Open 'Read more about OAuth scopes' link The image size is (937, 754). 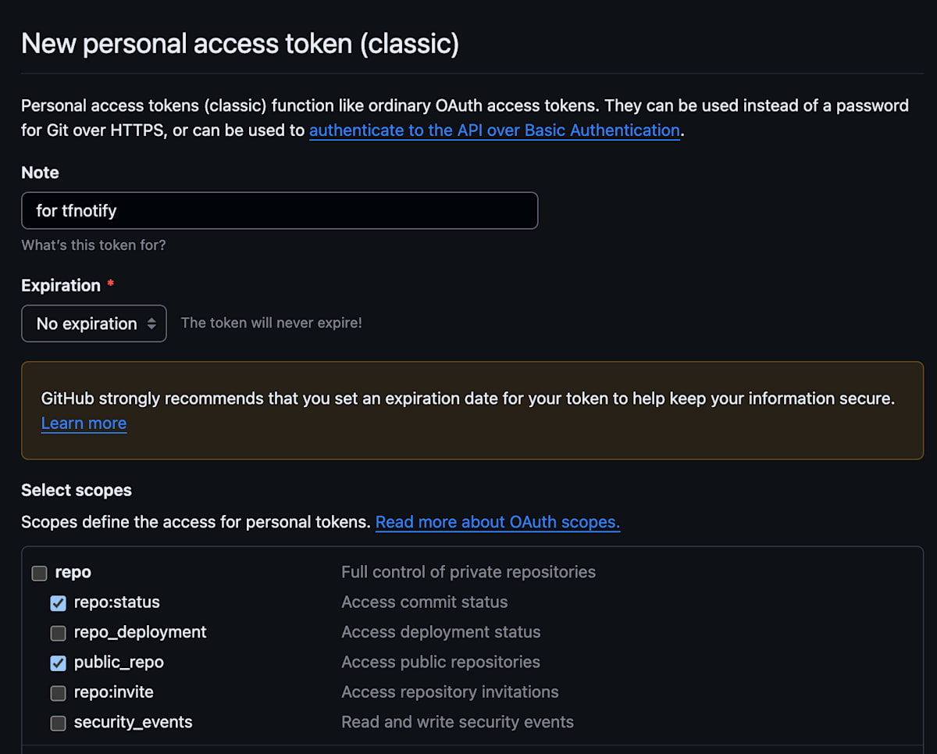point(497,522)
